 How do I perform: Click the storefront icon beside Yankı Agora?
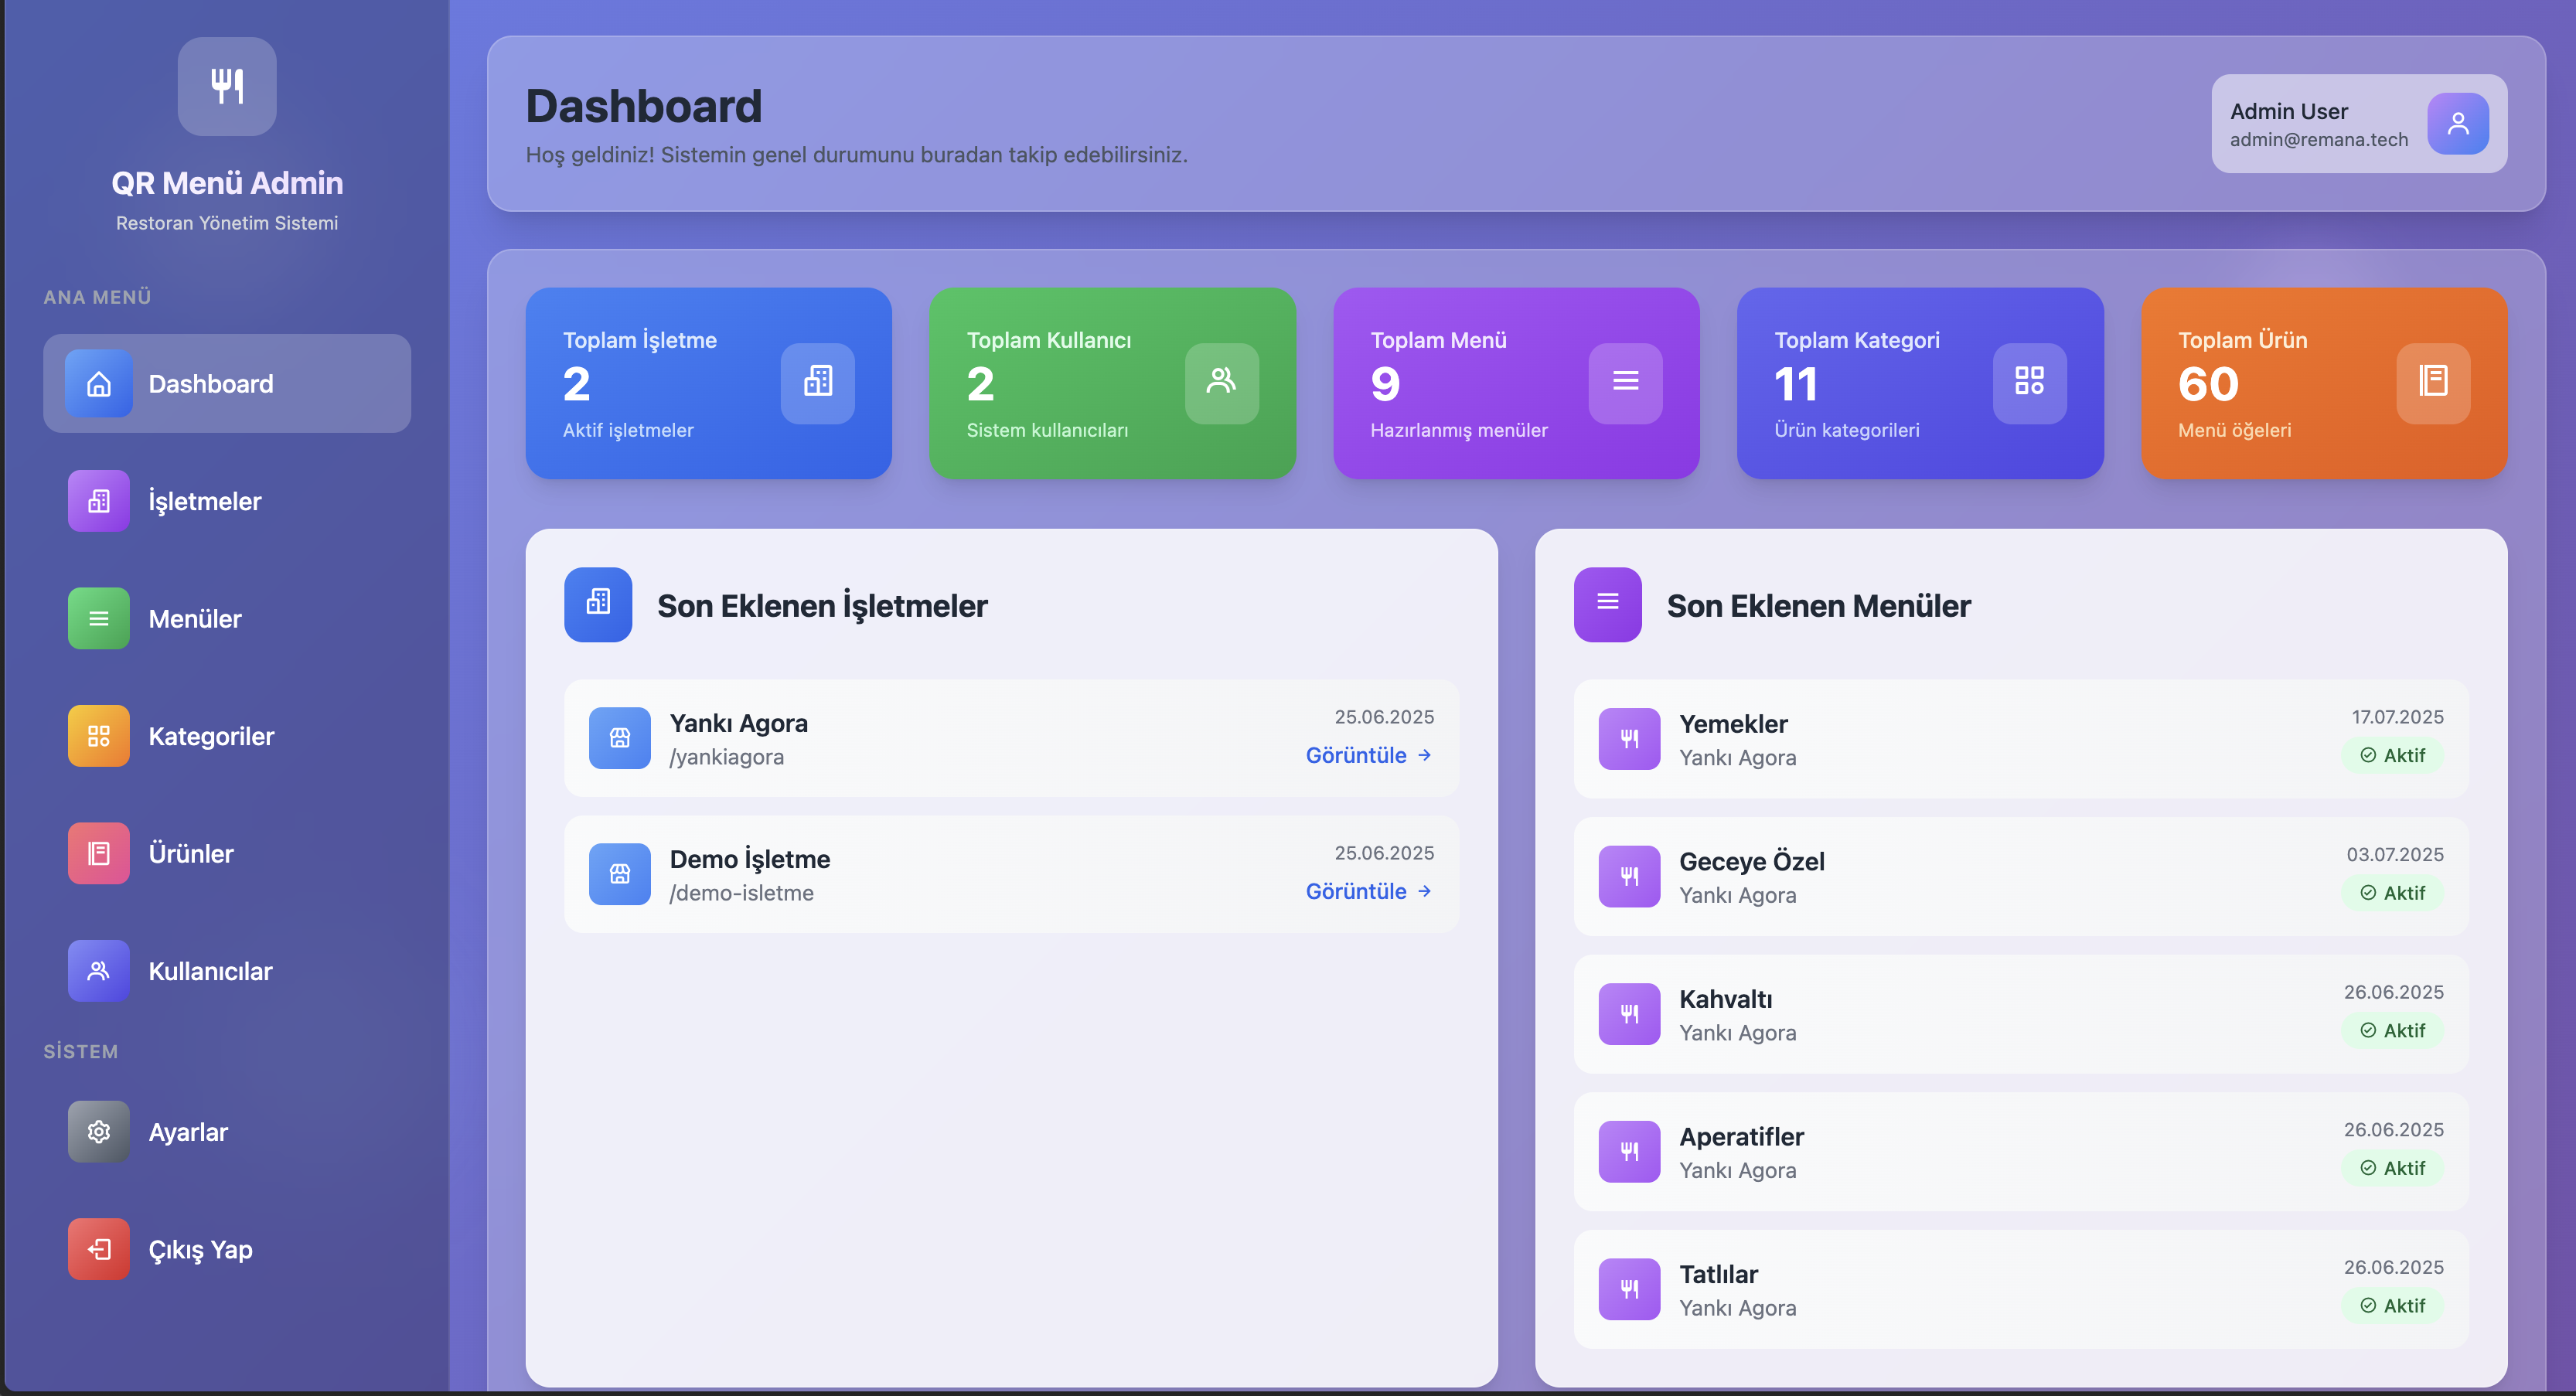tap(619, 738)
